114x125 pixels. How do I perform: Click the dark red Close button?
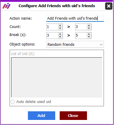click(x=73, y=115)
